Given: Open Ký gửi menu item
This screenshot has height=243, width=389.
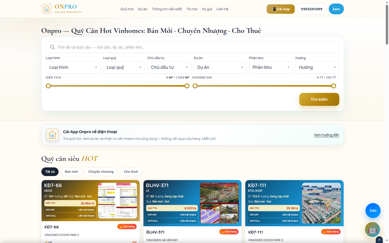Looking at the screenshot, I should click(207, 9).
